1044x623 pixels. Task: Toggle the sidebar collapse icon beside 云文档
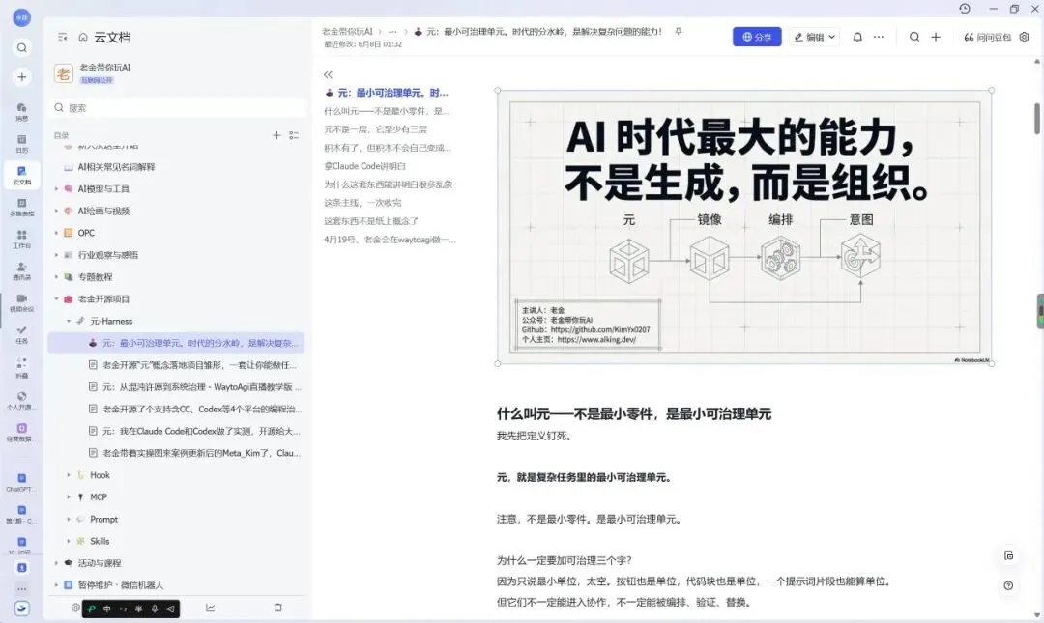63,38
